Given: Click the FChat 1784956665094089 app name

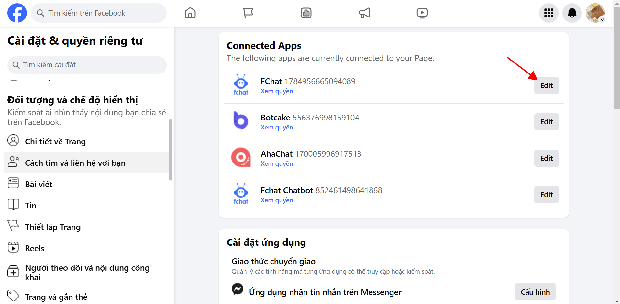Looking at the screenshot, I should click(308, 81).
